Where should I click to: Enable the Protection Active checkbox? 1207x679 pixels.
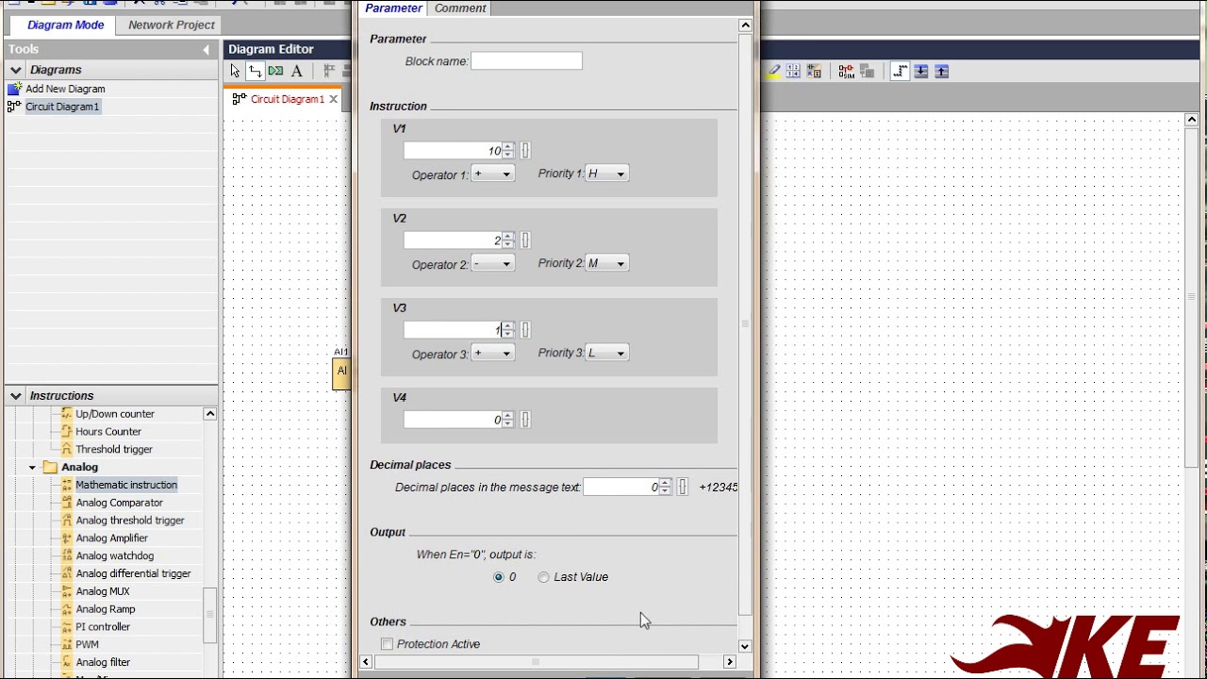click(387, 644)
